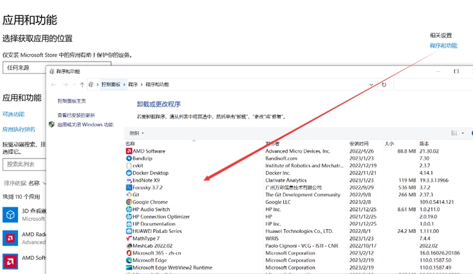
Task: Click the 控制面板 breadcrumb segment
Action: [x=111, y=84]
